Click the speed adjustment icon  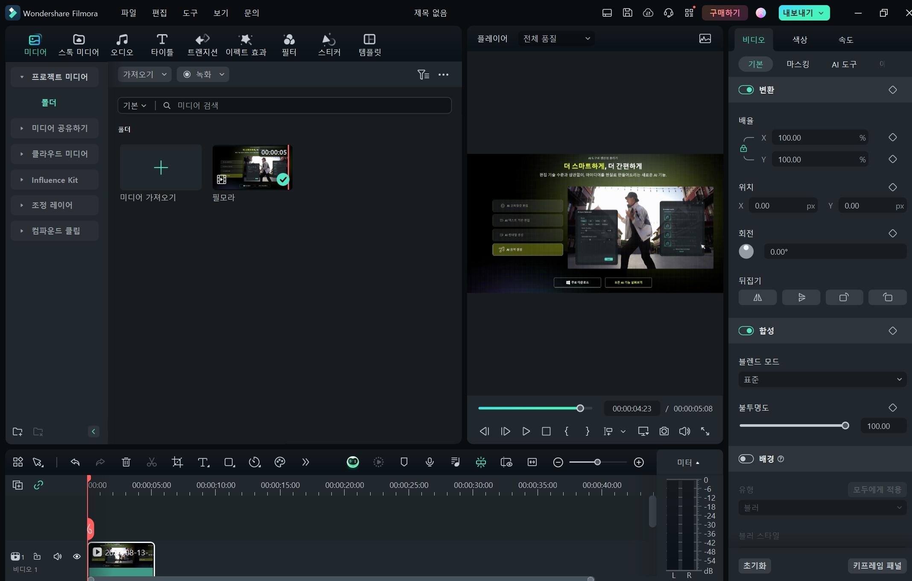pyautogui.click(x=254, y=461)
